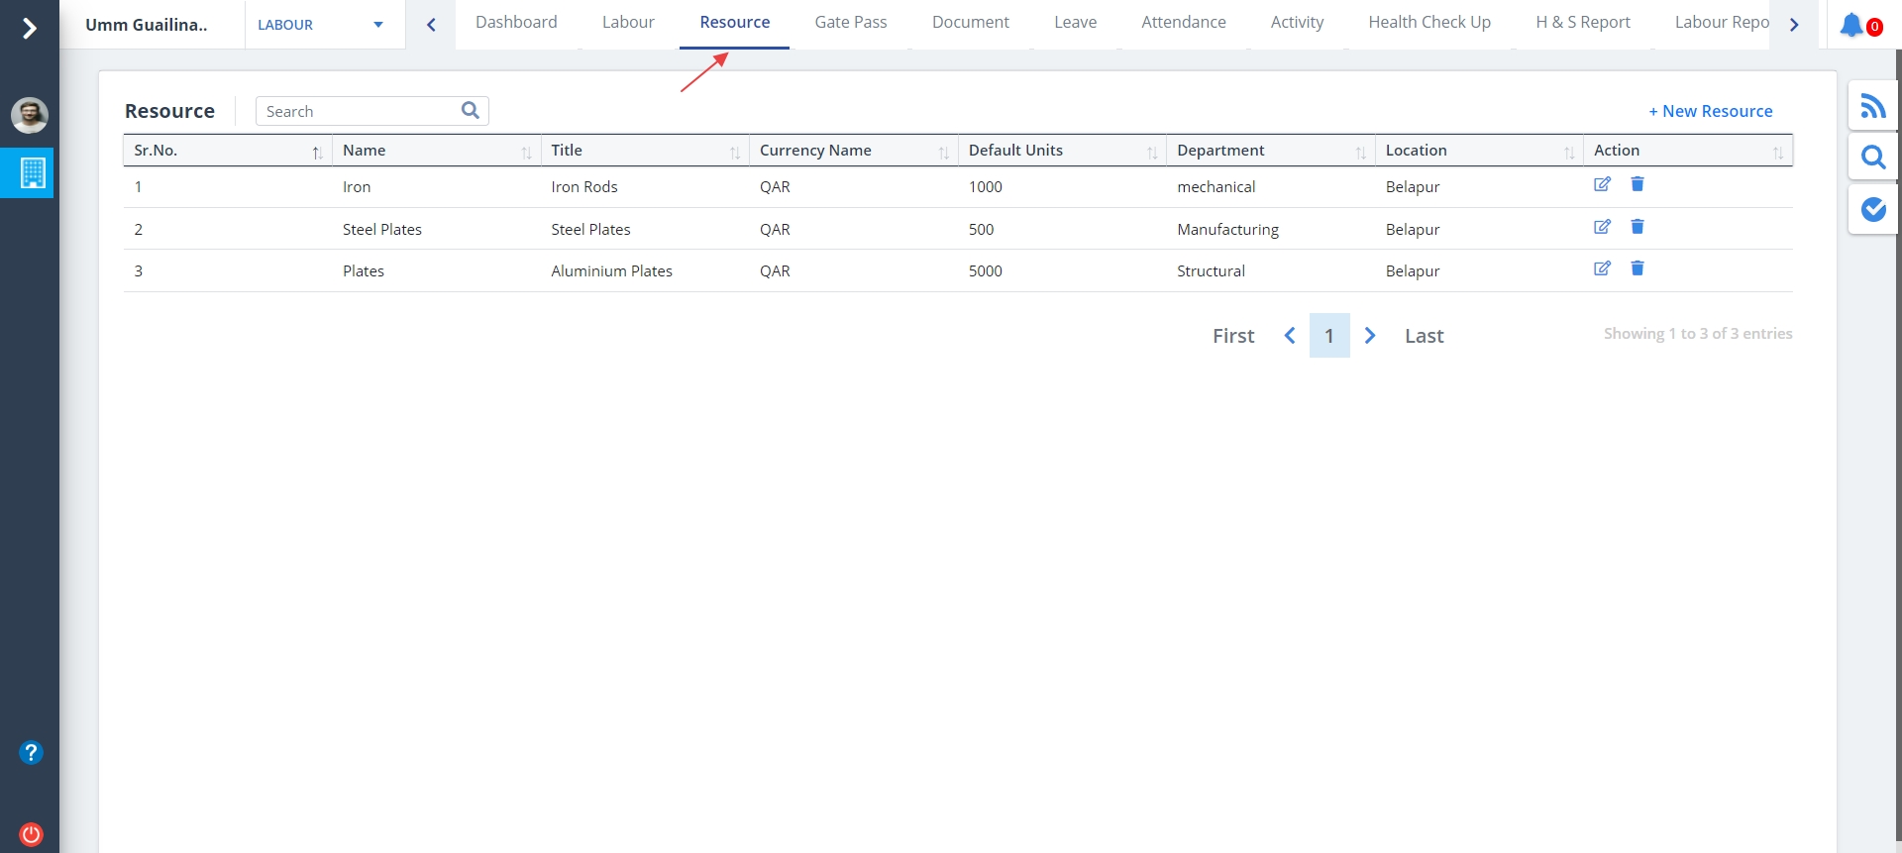The height and width of the screenshot is (853, 1902).
Task: Click the edit icon for Iron row
Action: (1602, 184)
